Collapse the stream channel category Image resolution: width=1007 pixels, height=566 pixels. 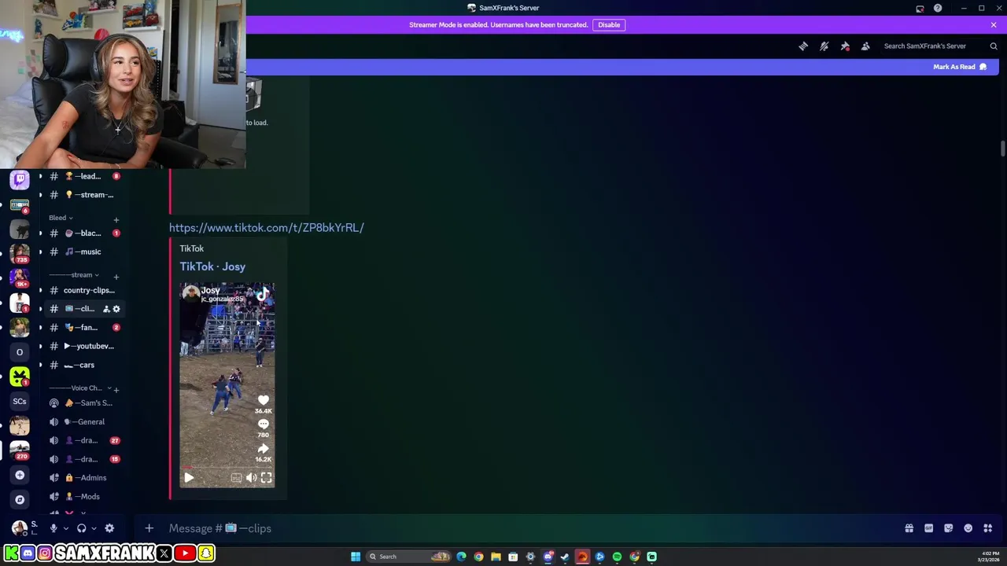[x=74, y=275]
